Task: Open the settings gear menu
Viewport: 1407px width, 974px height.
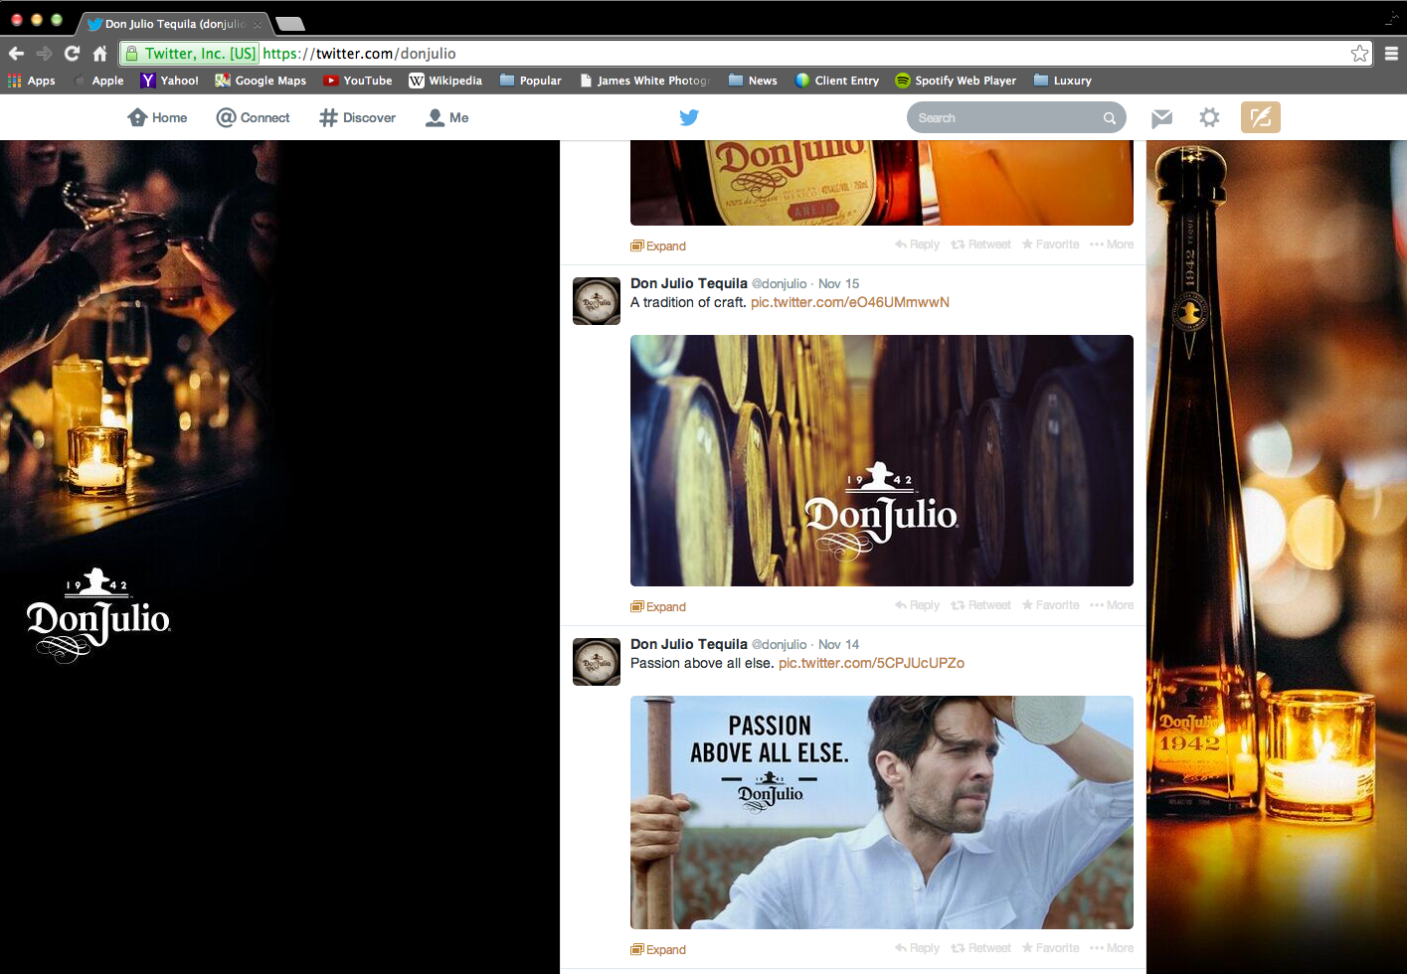Action: click(x=1209, y=118)
